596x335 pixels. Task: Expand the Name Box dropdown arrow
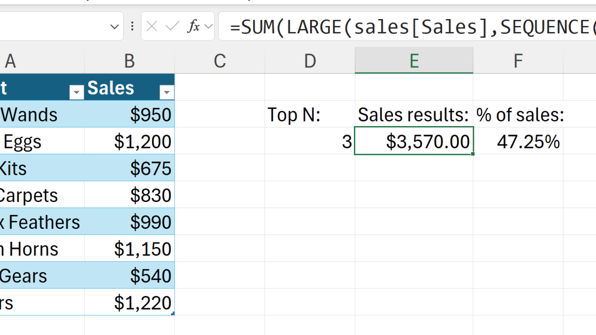pos(115,27)
